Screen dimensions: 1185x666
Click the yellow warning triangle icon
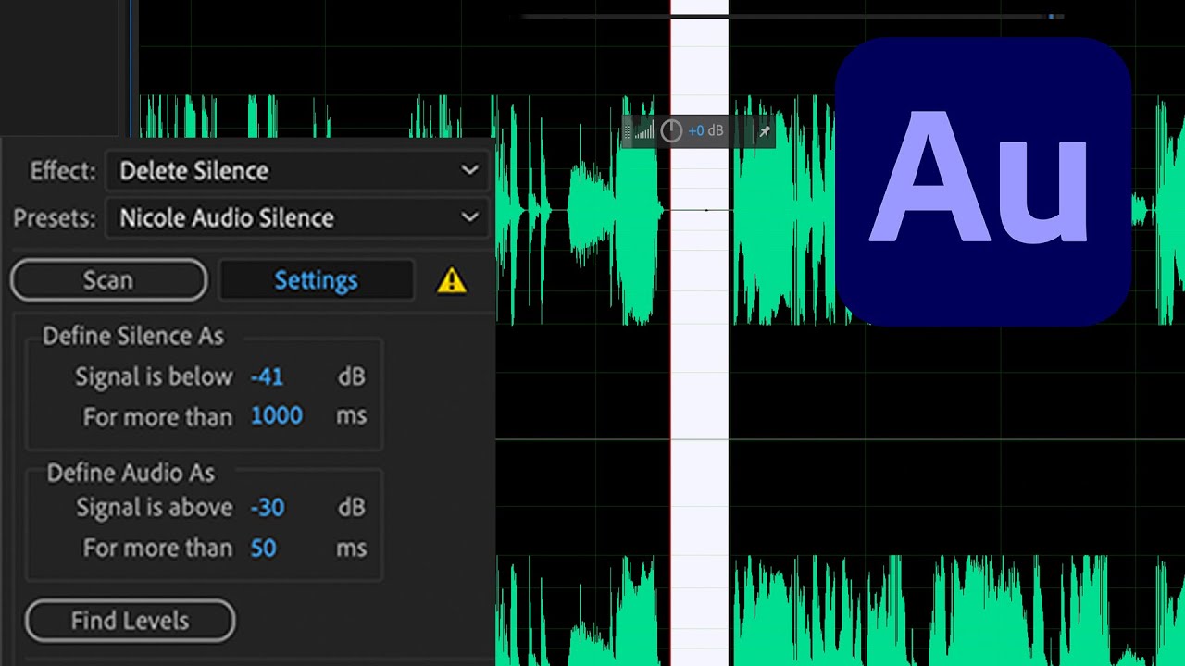[452, 280]
